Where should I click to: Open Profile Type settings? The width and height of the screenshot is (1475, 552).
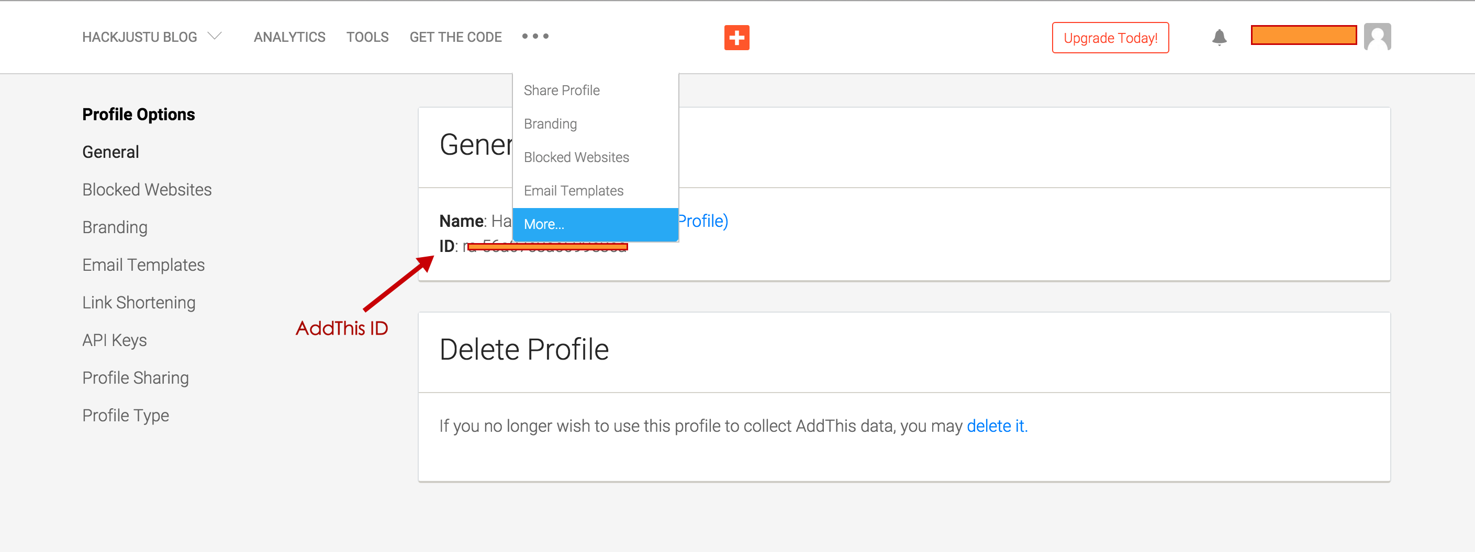126,415
